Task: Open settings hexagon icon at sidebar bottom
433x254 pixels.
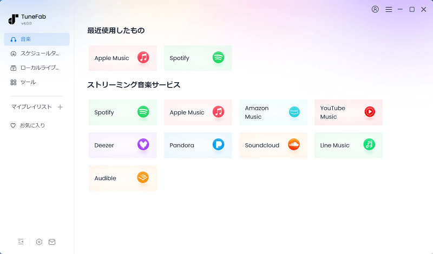Action: 39,242
